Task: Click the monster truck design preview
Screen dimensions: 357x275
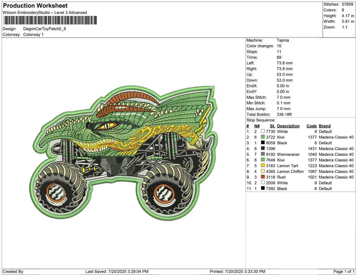Action: click(x=123, y=153)
